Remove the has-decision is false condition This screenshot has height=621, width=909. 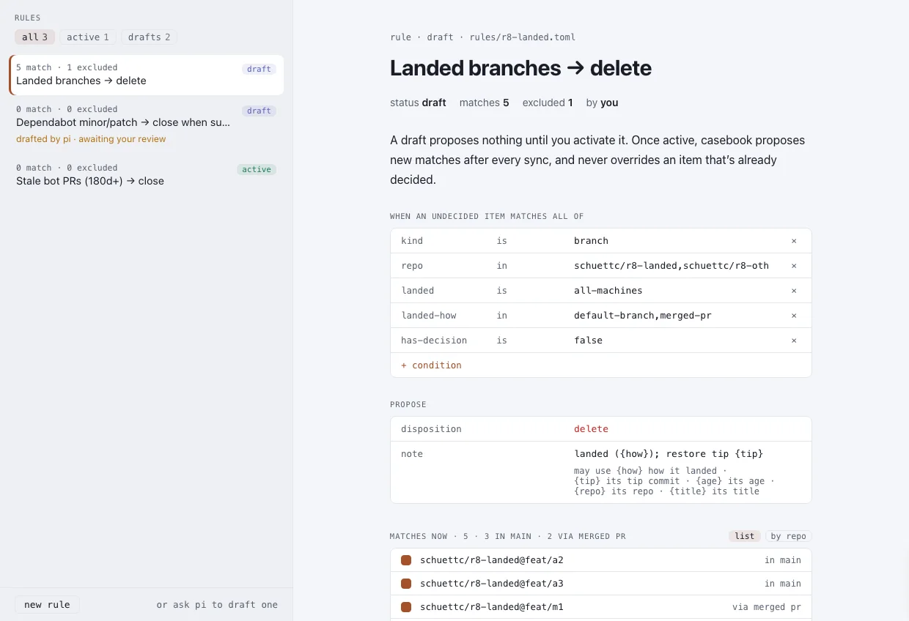tap(794, 341)
